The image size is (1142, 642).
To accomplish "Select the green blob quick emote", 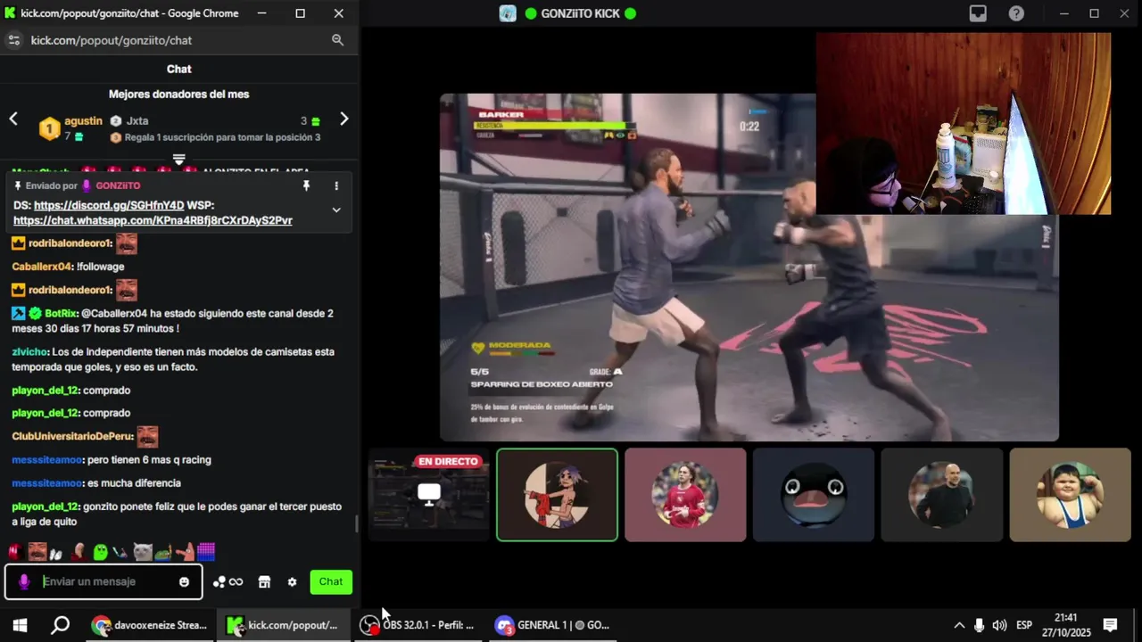I will (101, 552).
